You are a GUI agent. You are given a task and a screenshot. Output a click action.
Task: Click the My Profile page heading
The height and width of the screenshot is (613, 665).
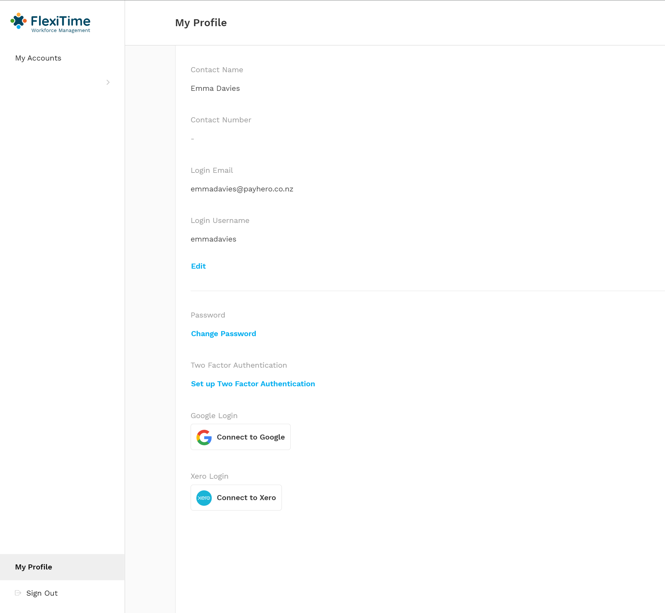pos(201,23)
